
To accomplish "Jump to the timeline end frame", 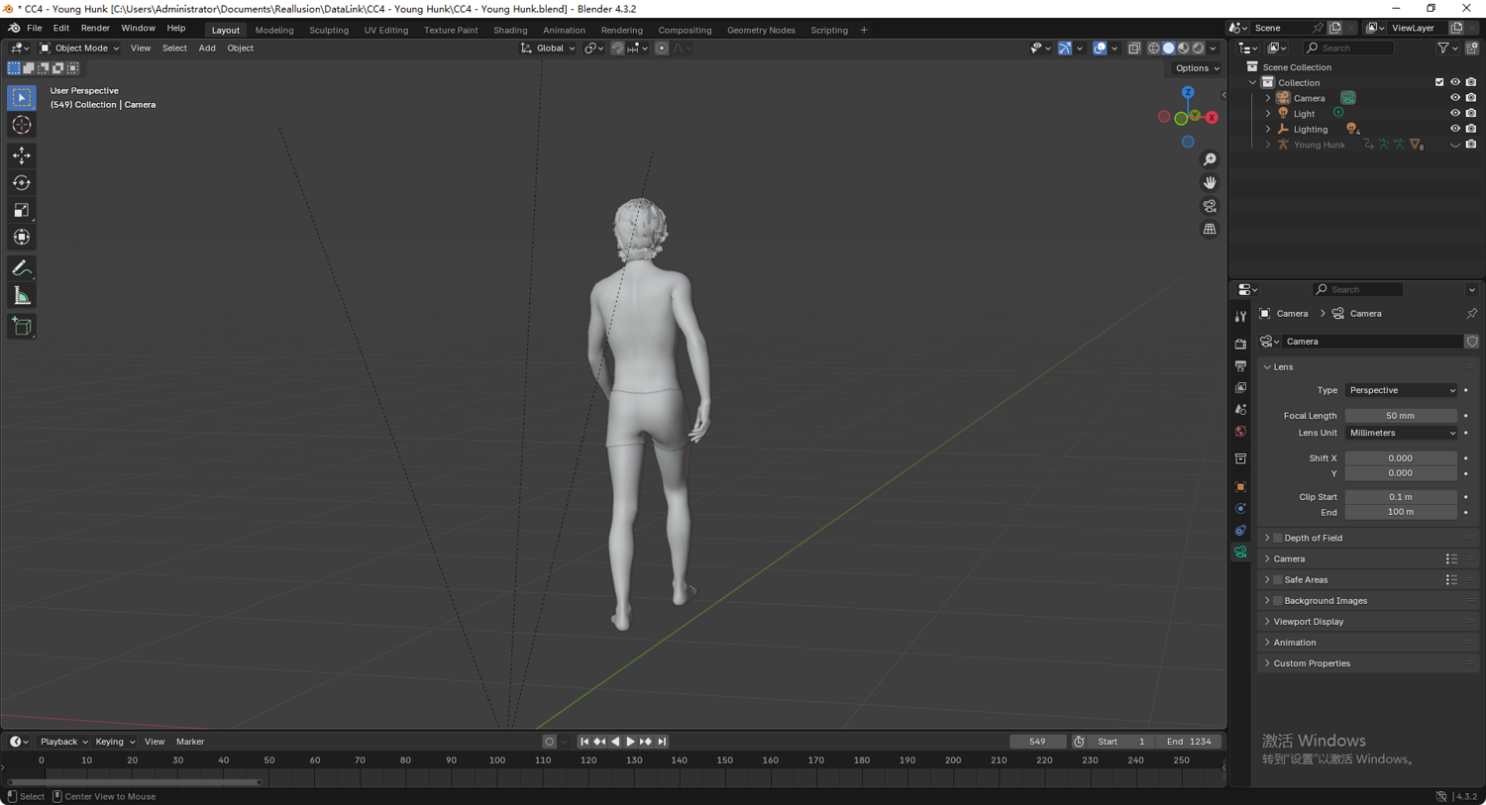I will pyautogui.click(x=663, y=742).
